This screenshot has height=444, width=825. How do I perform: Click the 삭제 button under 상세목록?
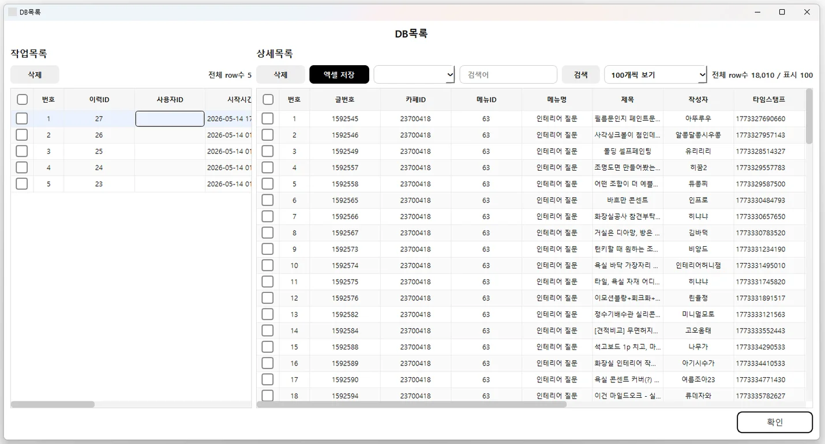tap(280, 74)
